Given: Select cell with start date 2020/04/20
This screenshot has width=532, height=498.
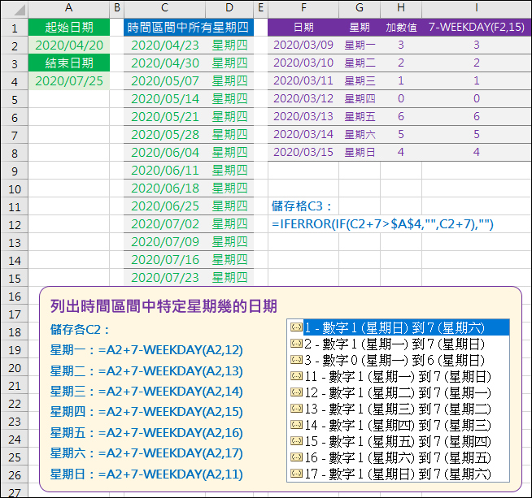Looking at the screenshot, I should pos(69,45).
